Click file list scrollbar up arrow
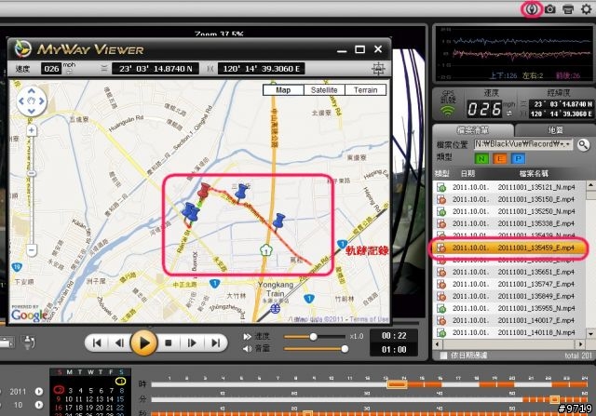The image size is (596, 416). click(590, 185)
